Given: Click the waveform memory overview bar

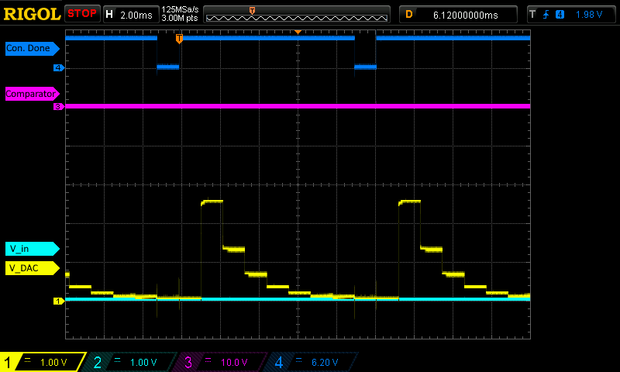Looking at the screenshot, I should point(297,15).
